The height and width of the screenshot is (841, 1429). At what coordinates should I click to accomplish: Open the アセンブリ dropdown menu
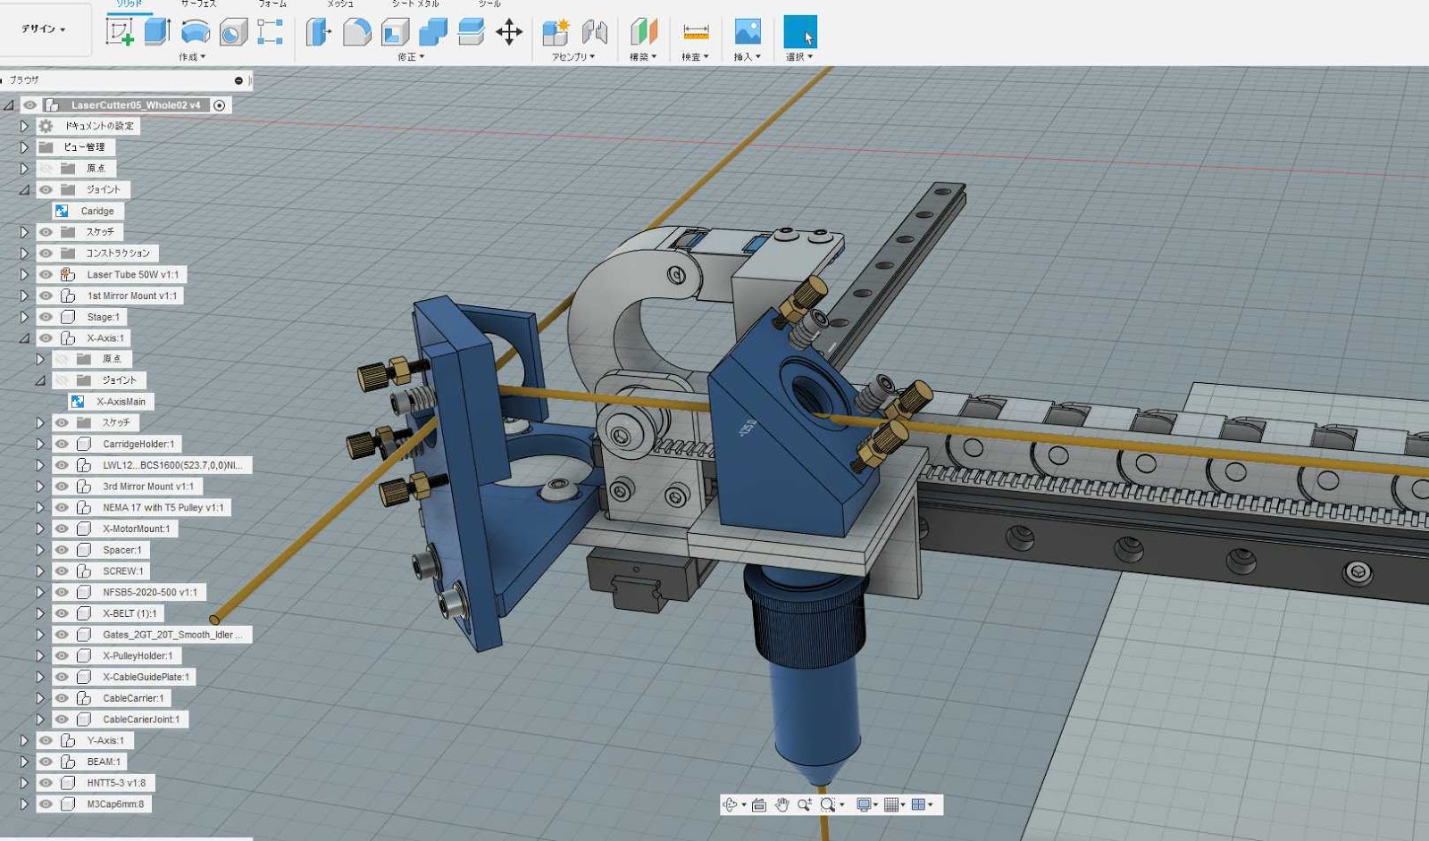573,57
